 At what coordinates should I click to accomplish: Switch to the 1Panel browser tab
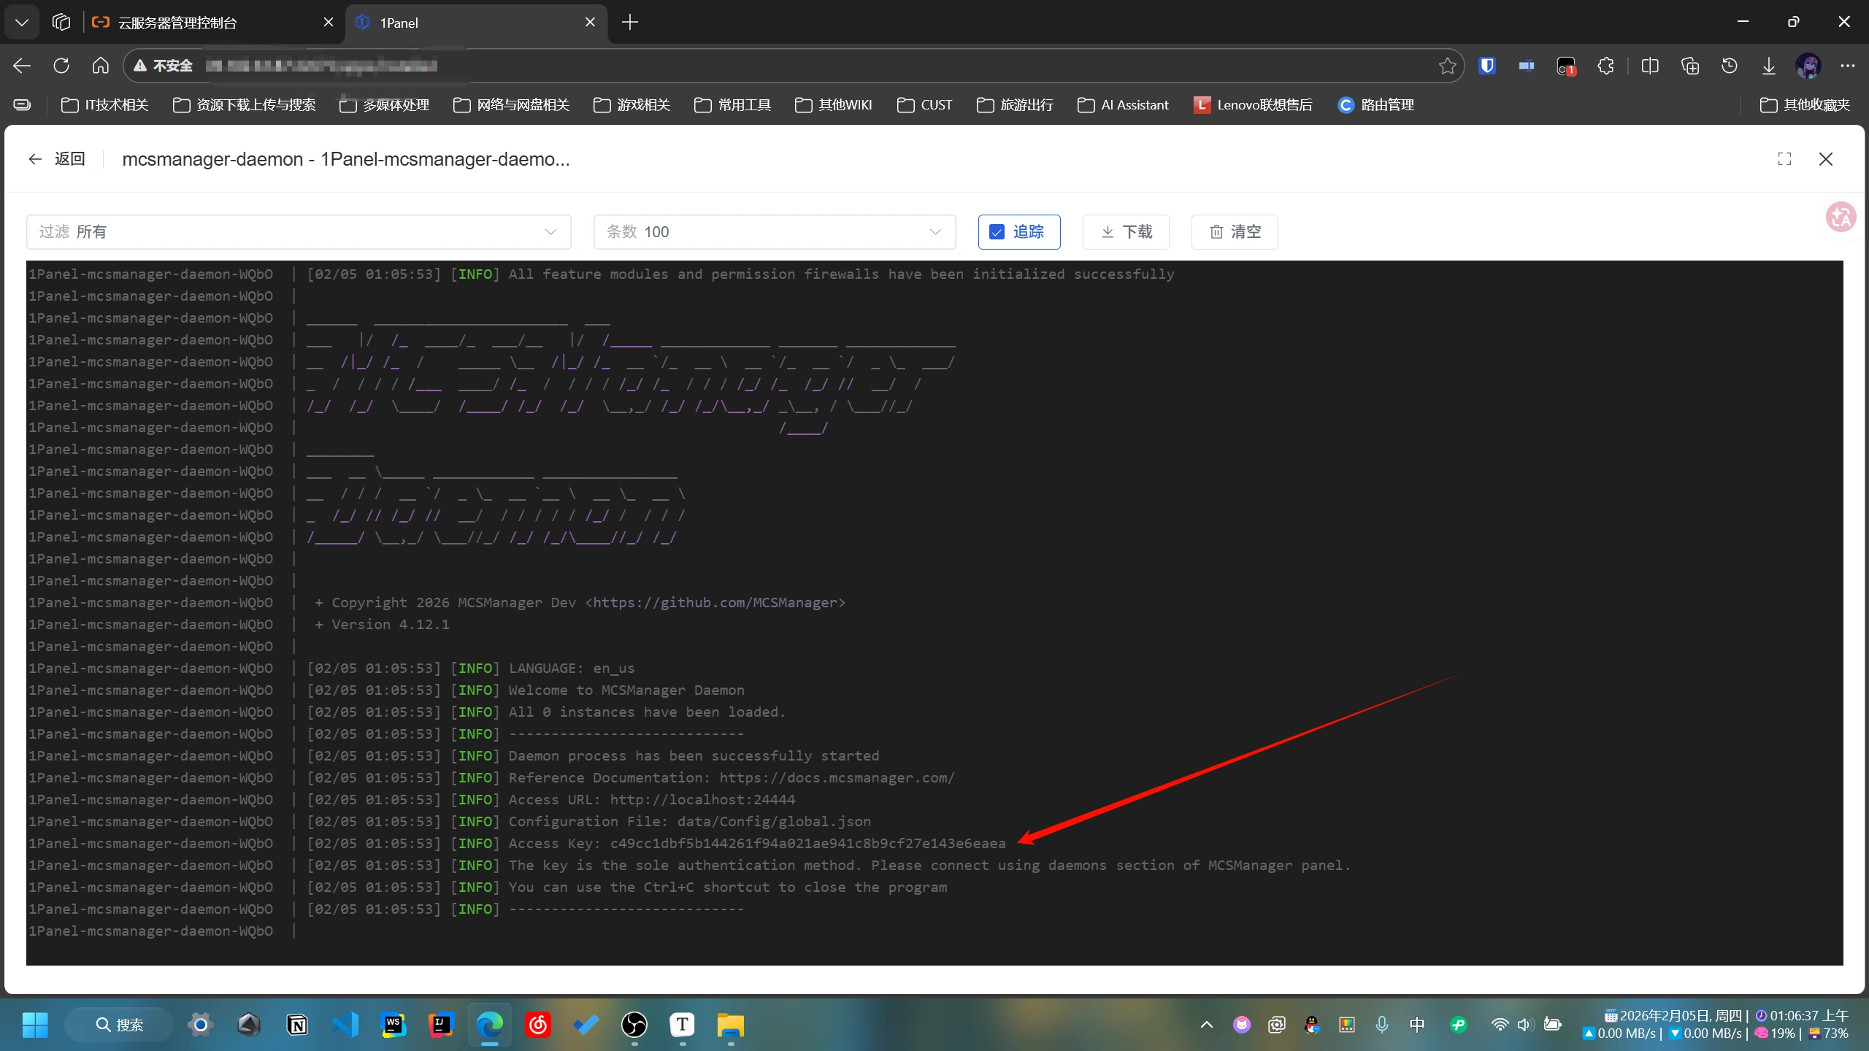click(476, 23)
